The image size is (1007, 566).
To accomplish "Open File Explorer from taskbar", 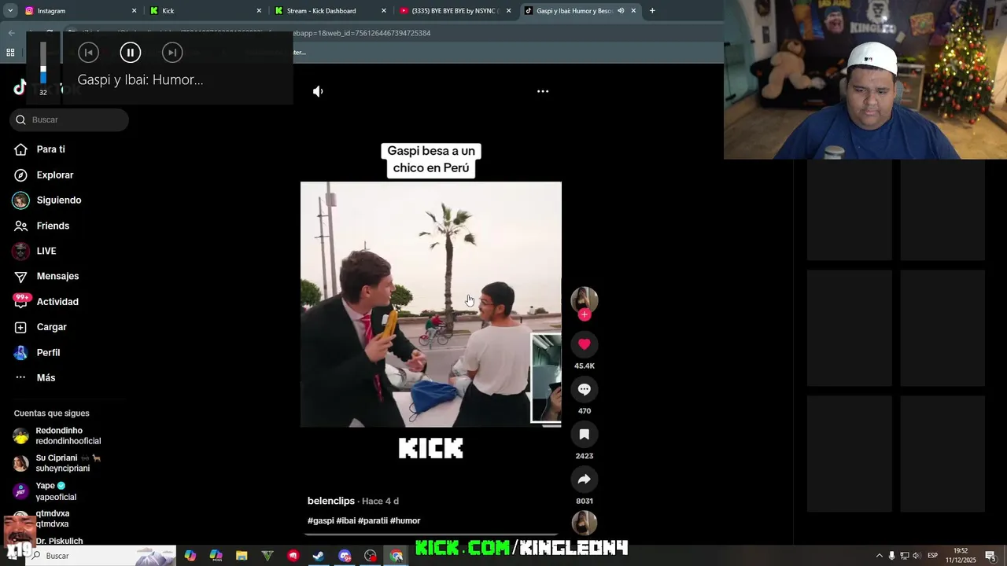I will (x=242, y=556).
